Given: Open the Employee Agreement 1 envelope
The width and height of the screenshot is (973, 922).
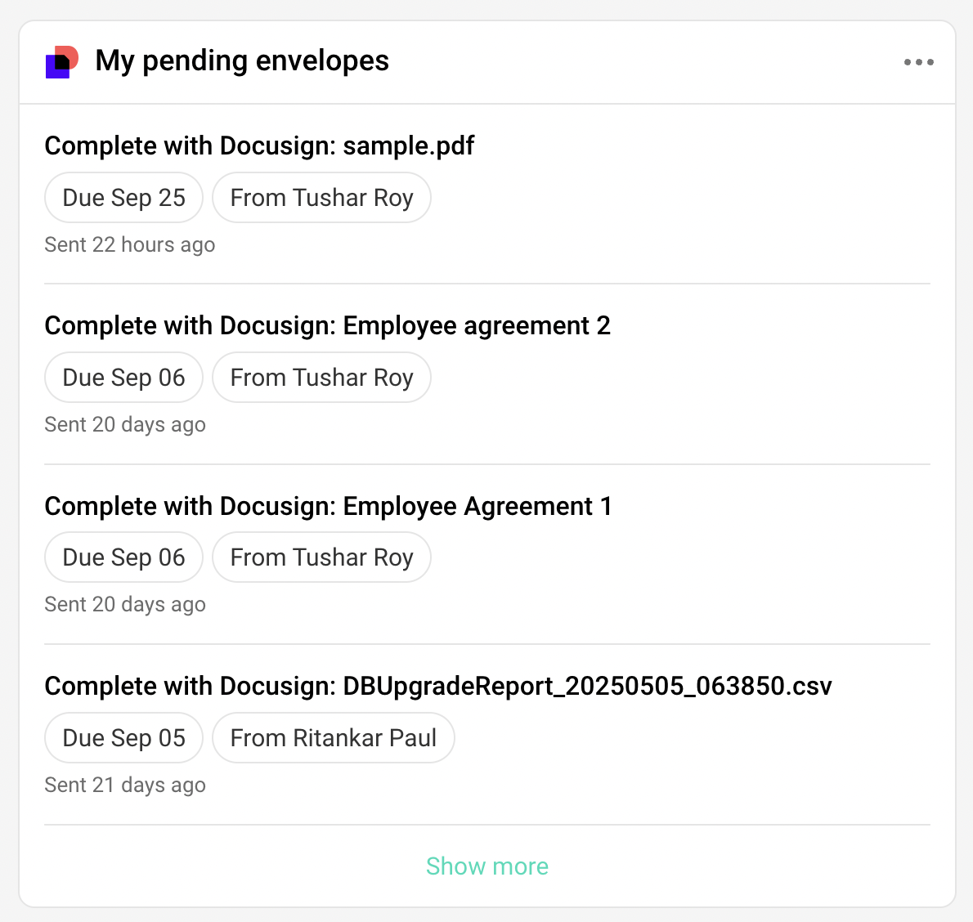Looking at the screenshot, I should [328, 507].
